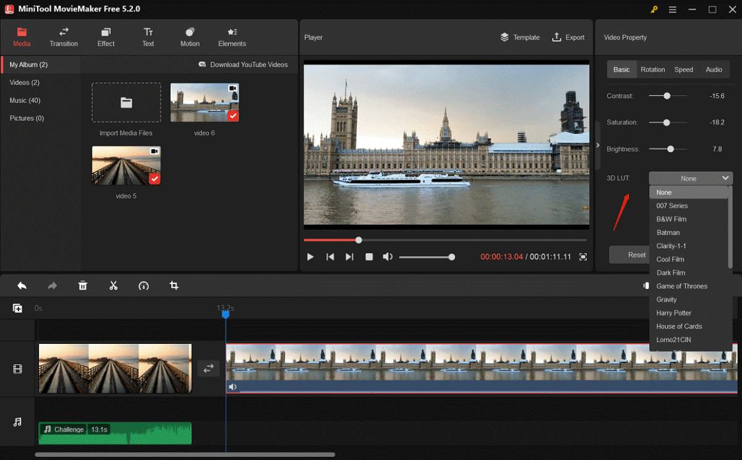Image resolution: width=742 pixels, height=460 pixels.
Task: Click the Import Media Files folder box
Action: 126,102
